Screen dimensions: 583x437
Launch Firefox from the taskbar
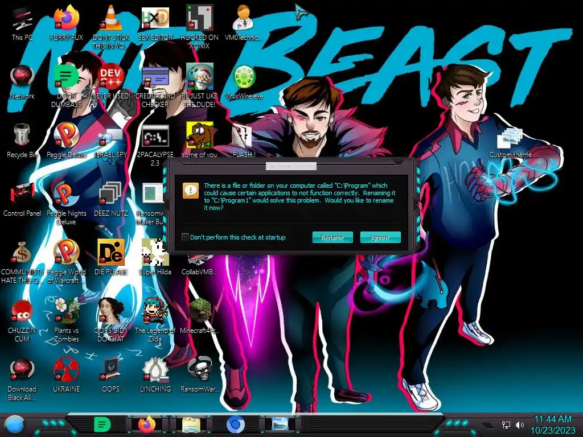click(x=147, y=424)
